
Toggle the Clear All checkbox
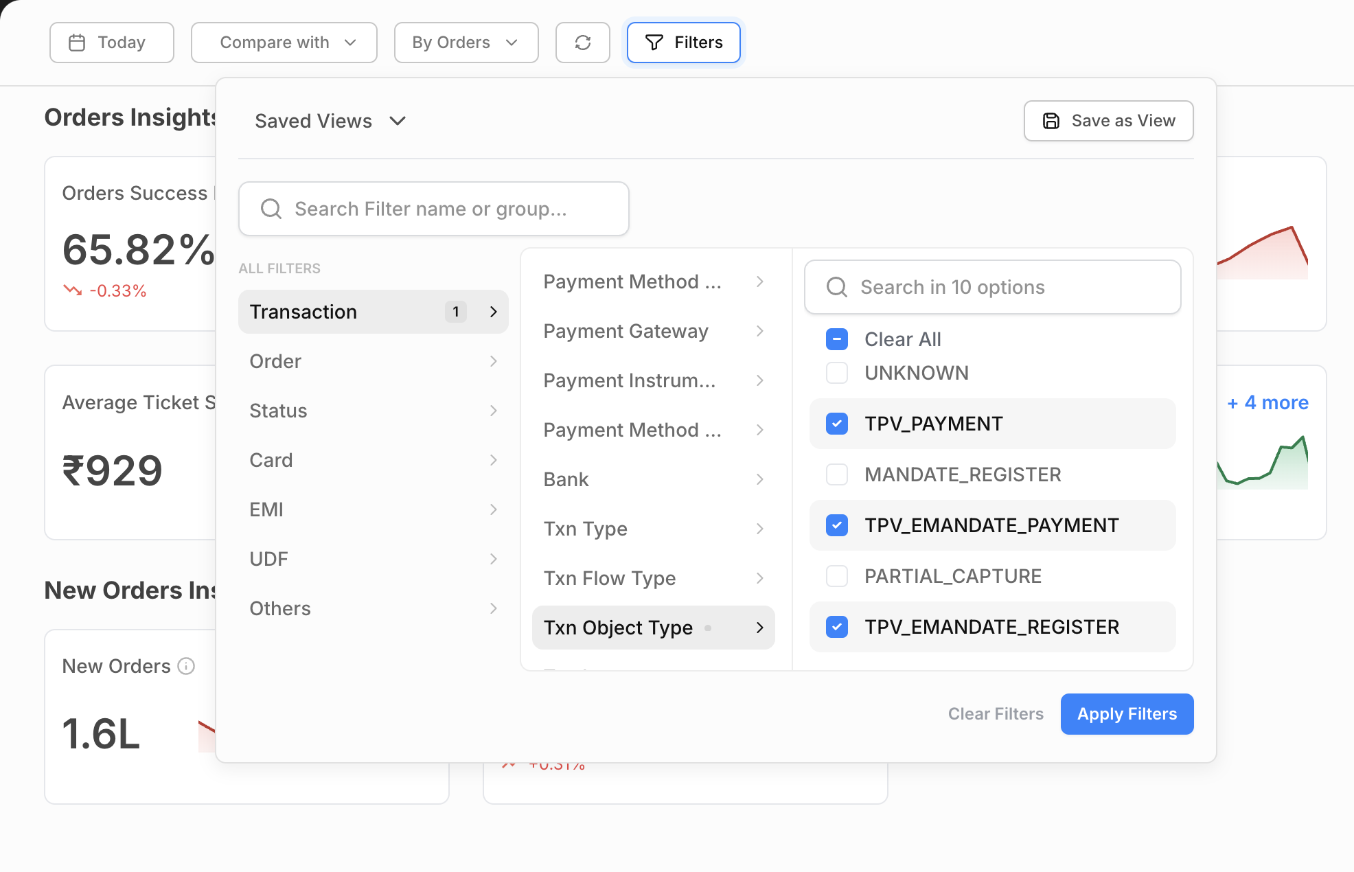click(x=836, y=339)
